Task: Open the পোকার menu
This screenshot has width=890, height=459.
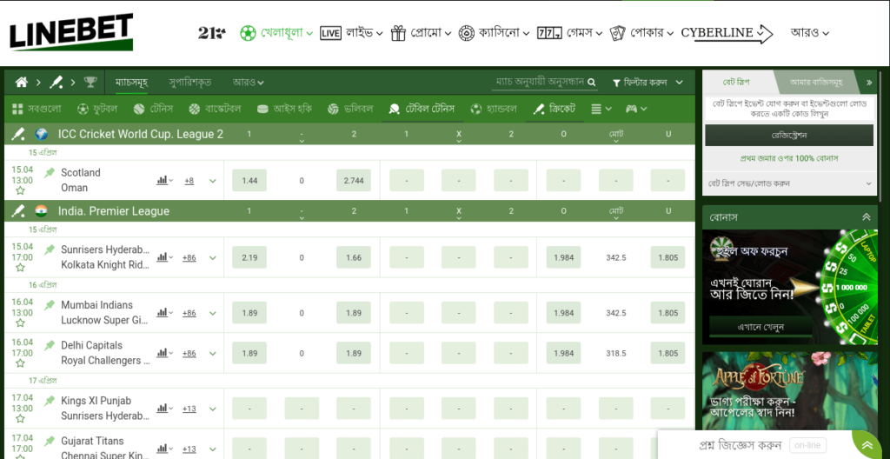Action: coord(641,33)
